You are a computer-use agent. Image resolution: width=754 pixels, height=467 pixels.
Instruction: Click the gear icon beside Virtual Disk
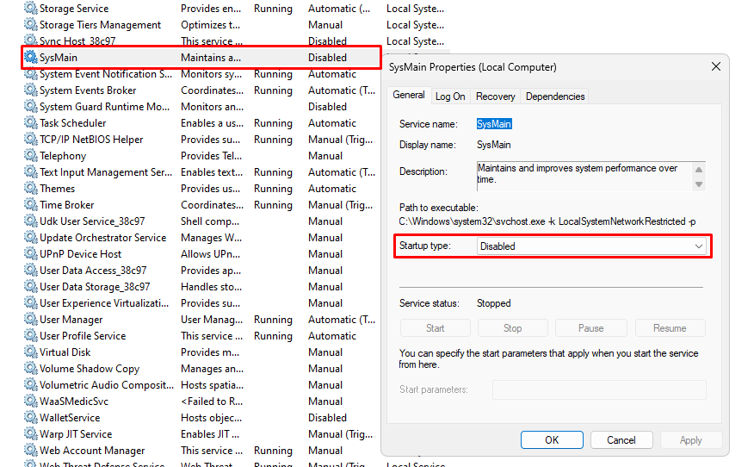pos(31,352)
